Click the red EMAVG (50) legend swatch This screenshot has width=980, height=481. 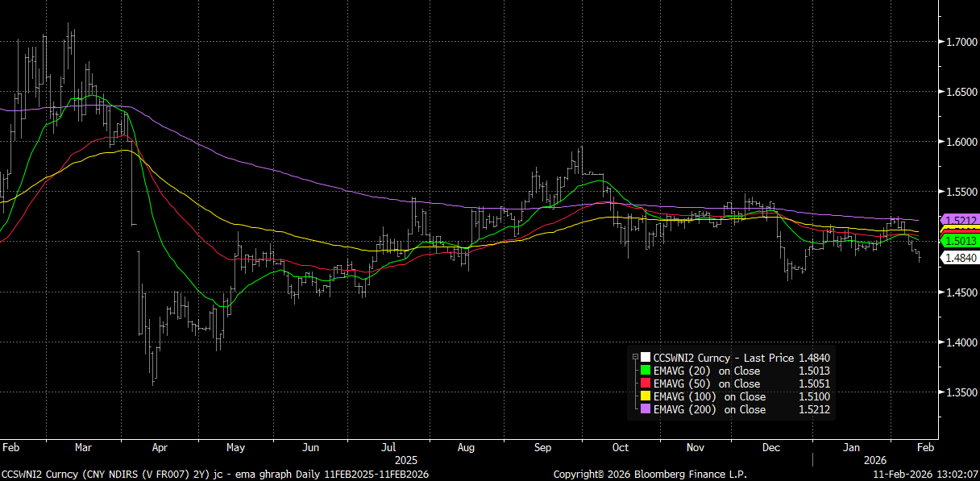pos(645,384)
